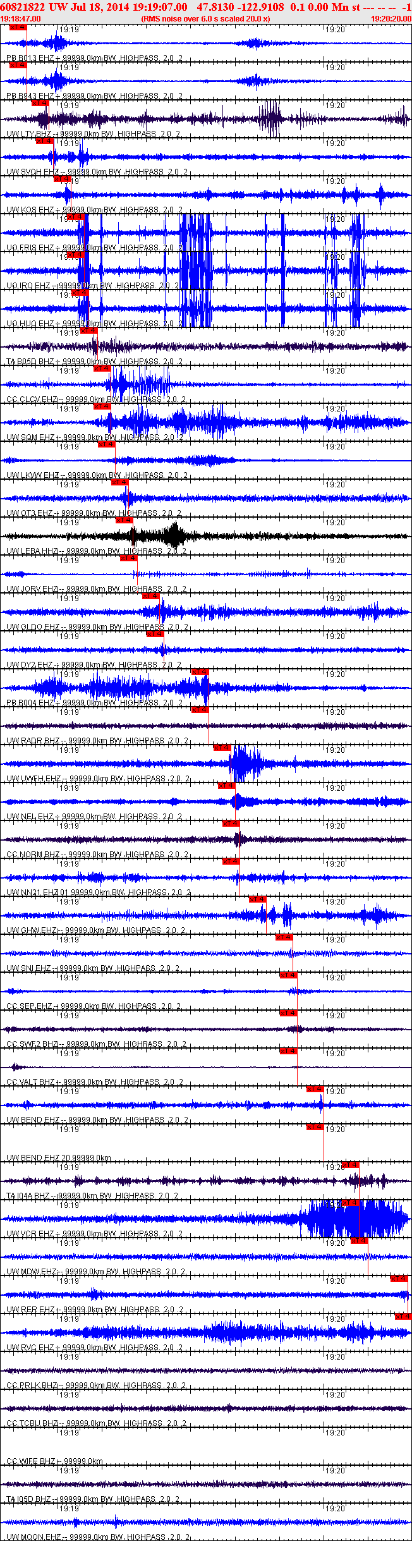The image size is (412, 1541).
Task: Click the red pick marker on PB B013 trace
Action: click(18, 27)
